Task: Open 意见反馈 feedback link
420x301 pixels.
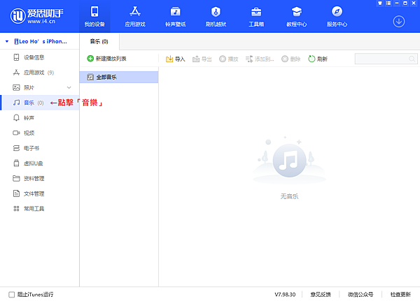Action: [321, 295]
